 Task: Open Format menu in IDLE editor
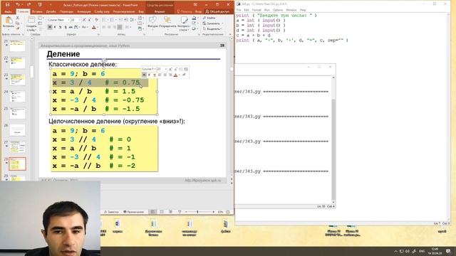(256, 10)
